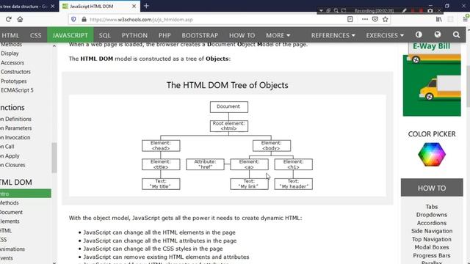Close the JavaScript HTML DOM tab
Viewport: 470px width, 264px height.
click(x=134, y=6)
